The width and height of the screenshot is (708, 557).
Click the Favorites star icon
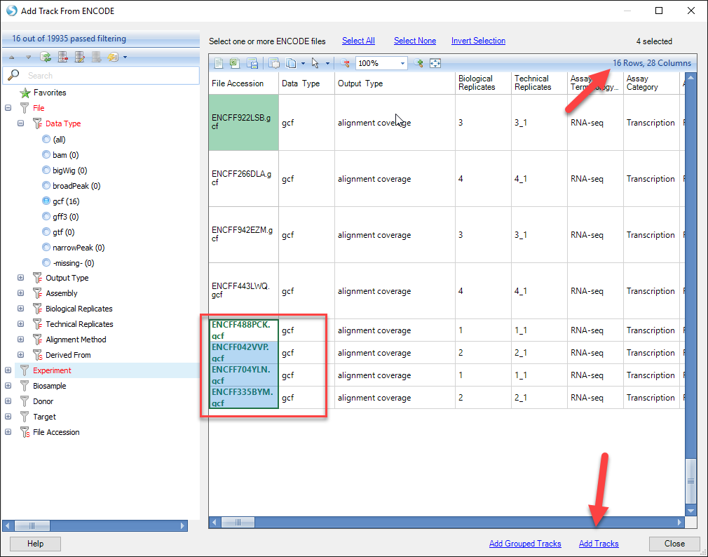click(x=25, y=93)
